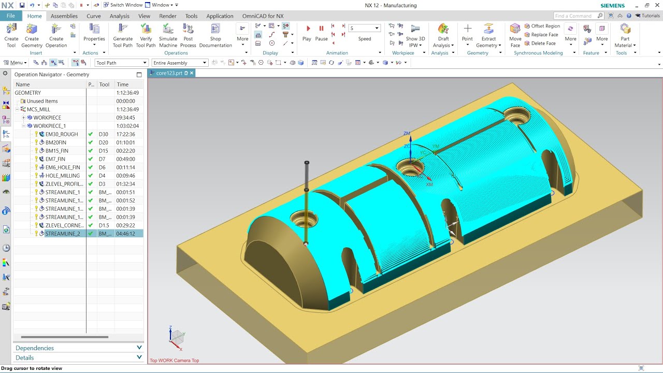Expand the WORKPIECE tree node
The height and width of the screenshot is (373, 663).
tap(23, 118)
